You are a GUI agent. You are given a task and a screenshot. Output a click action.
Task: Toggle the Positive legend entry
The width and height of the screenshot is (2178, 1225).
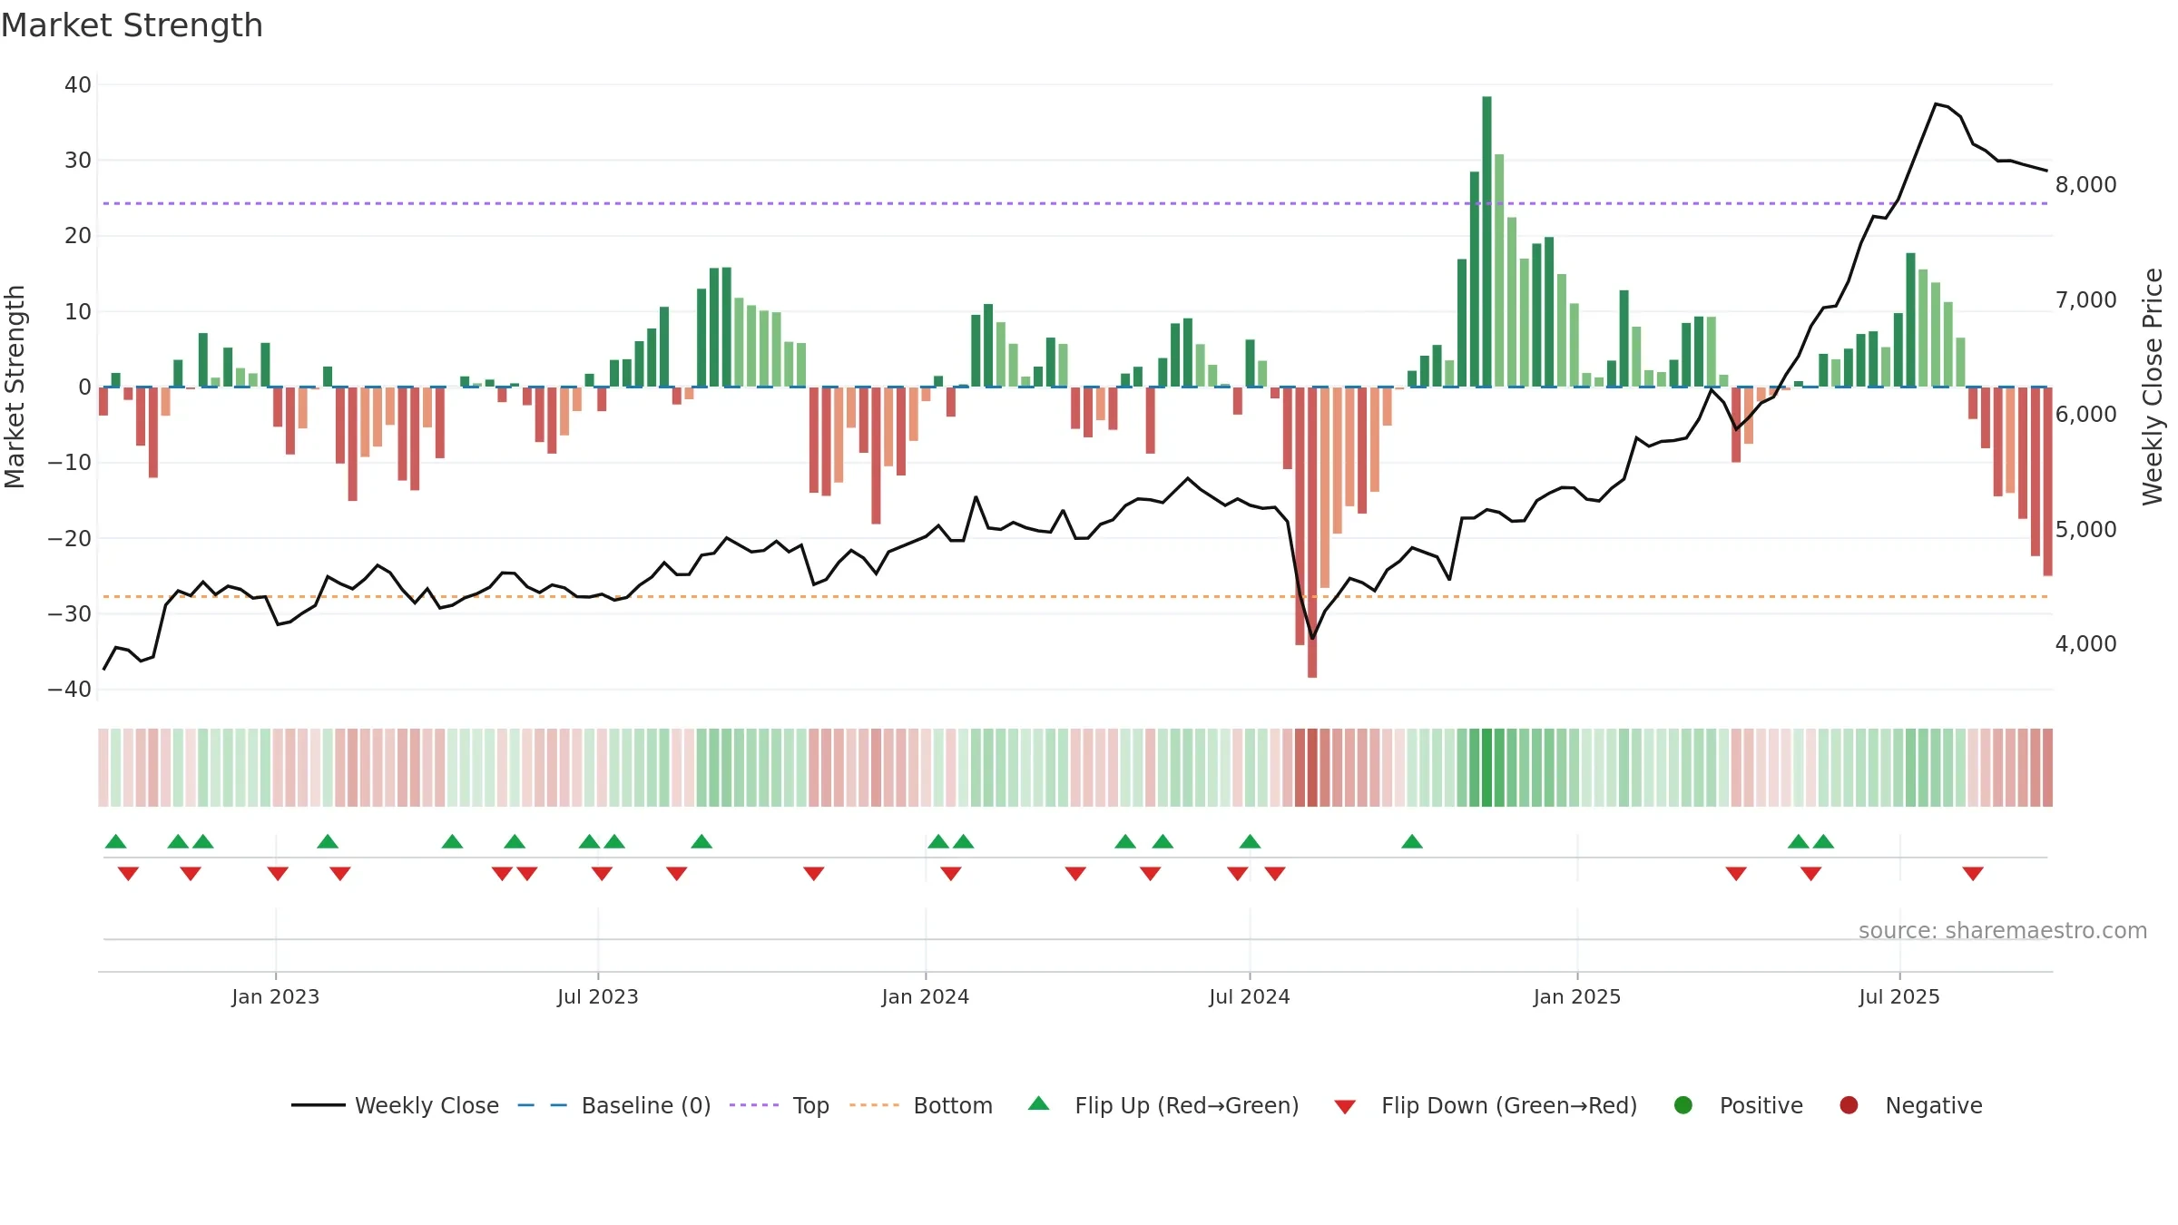(1739, 1105)
